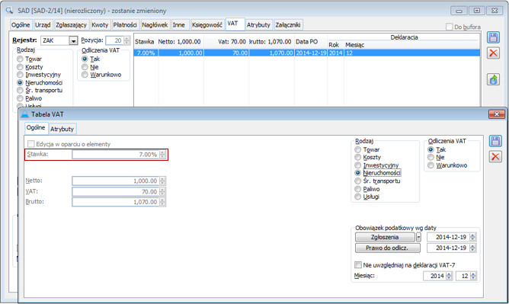
Task: Click the Data PO column header
Action: coord(311,42)
